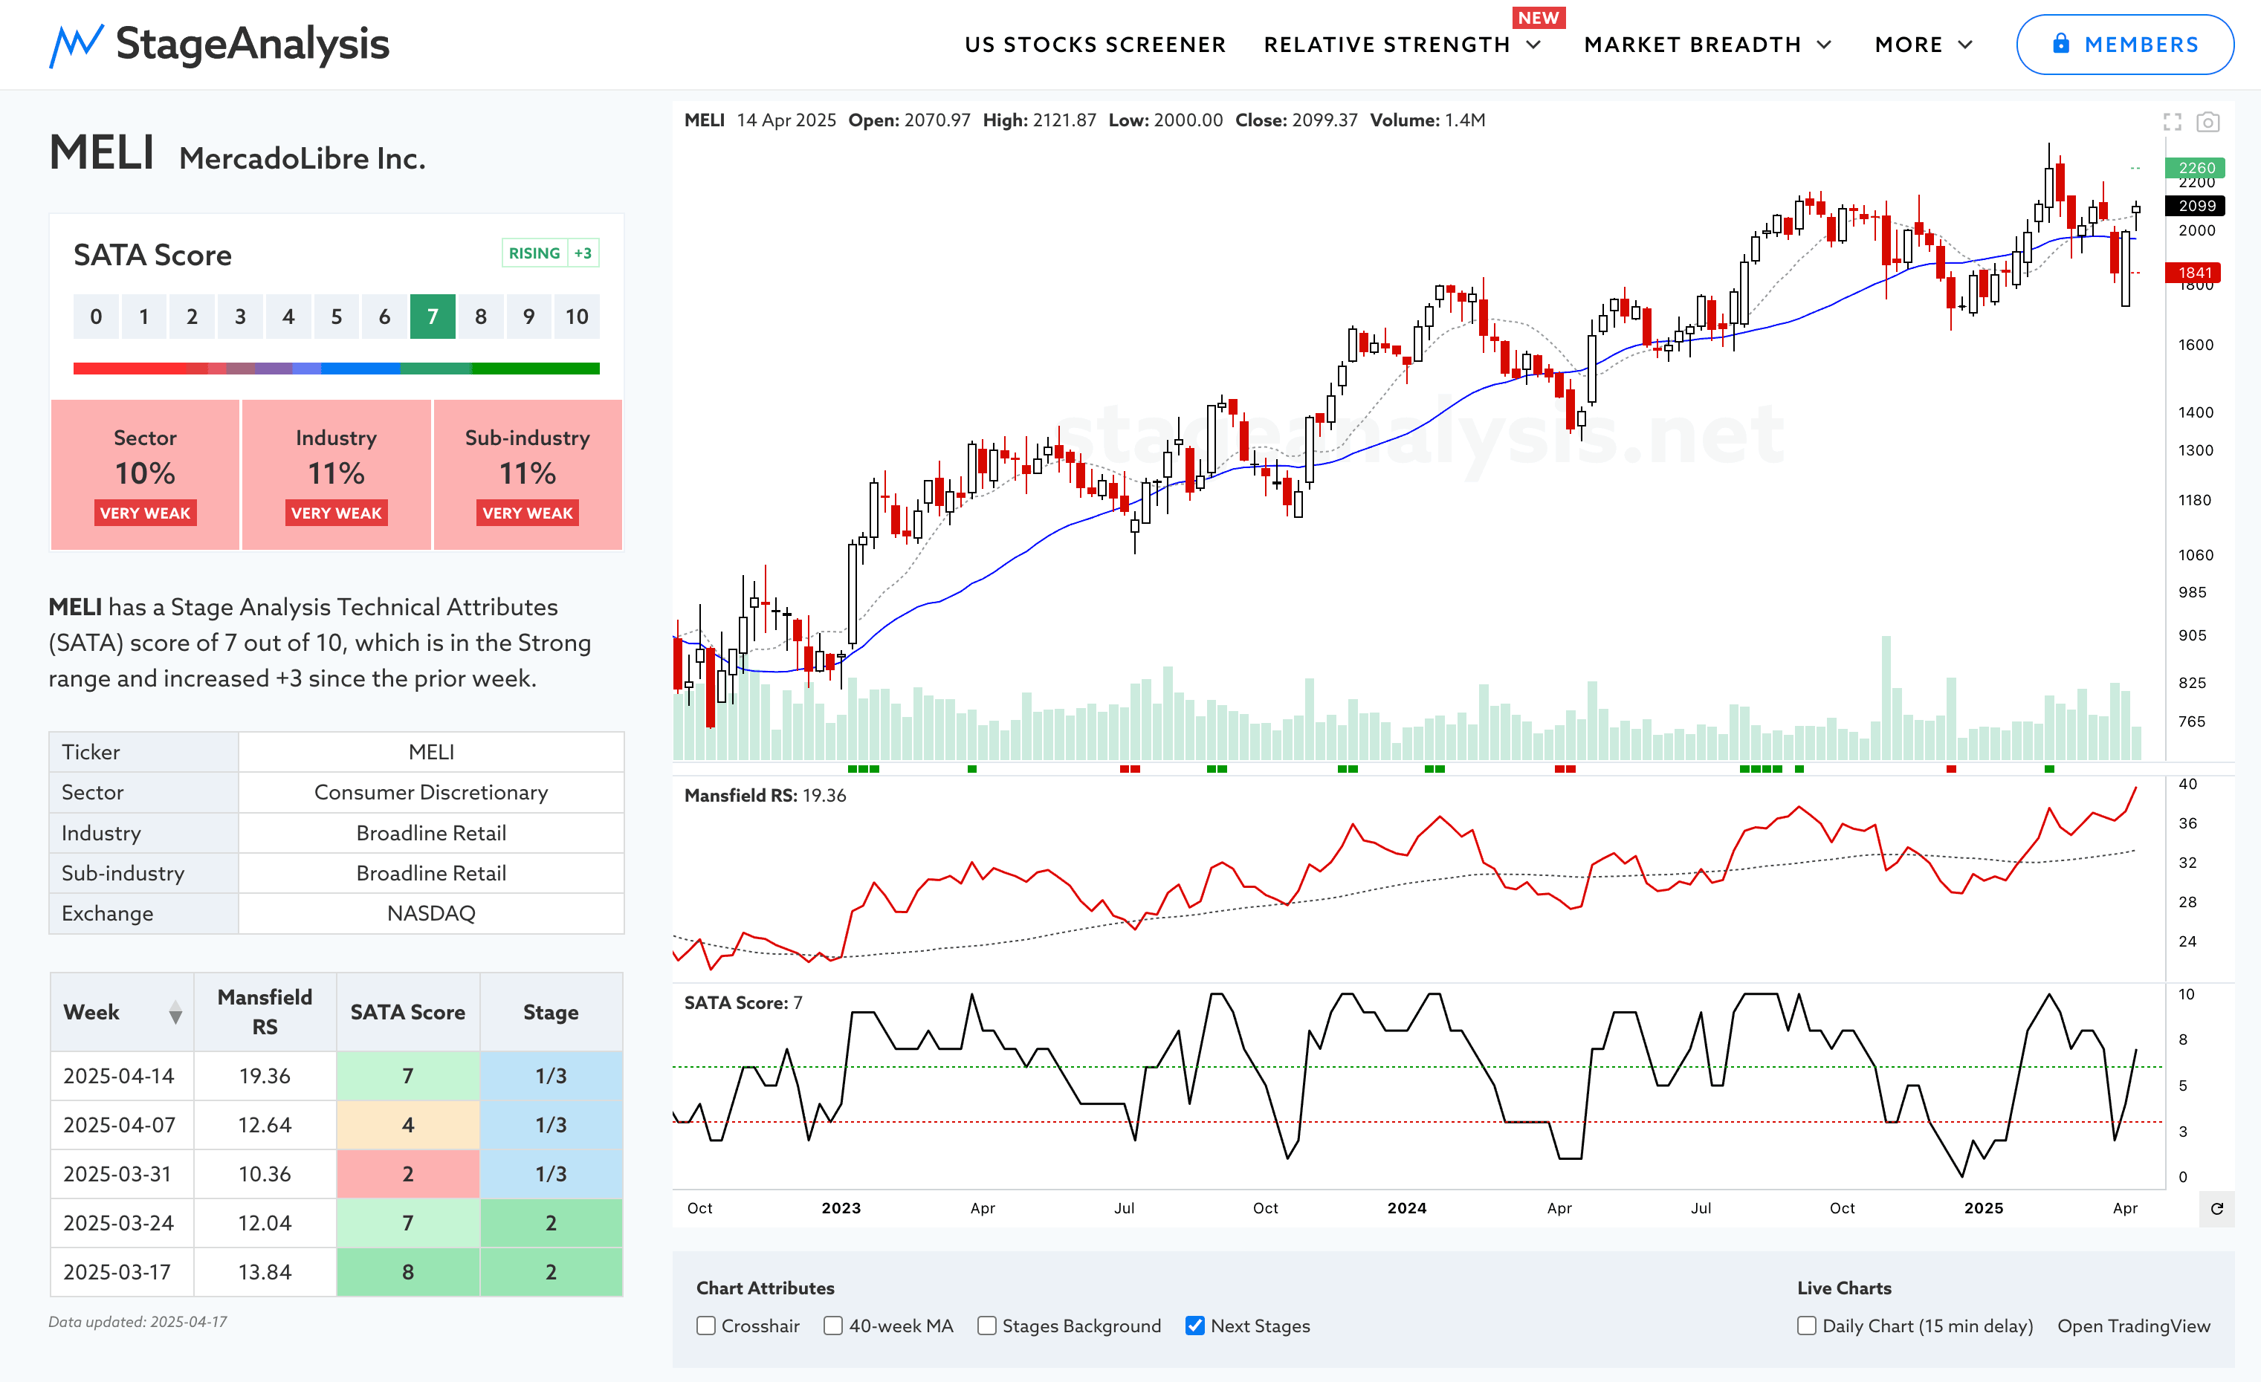The image size is (2261, 1382).
Task: Enable the 40-week MA checkbox
Action: (833, 1326)
